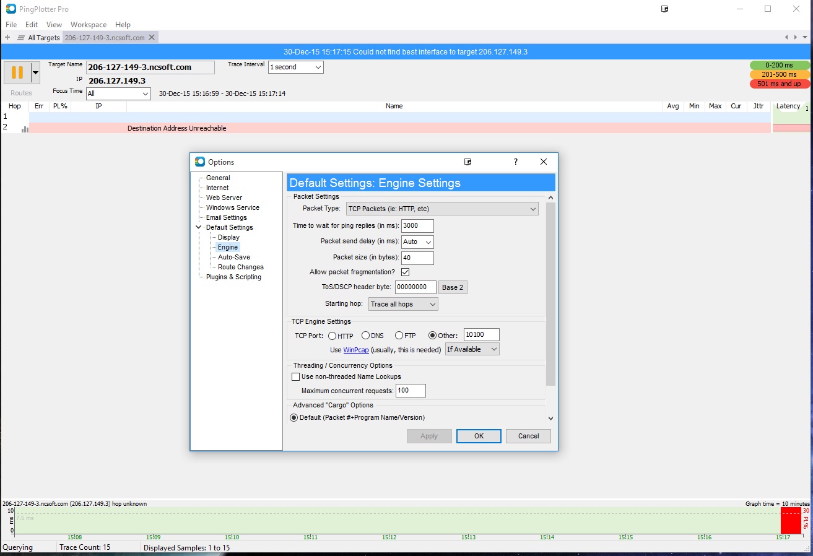
Task: Select Internet in the options tree
Action: click(x=217, y=188)
